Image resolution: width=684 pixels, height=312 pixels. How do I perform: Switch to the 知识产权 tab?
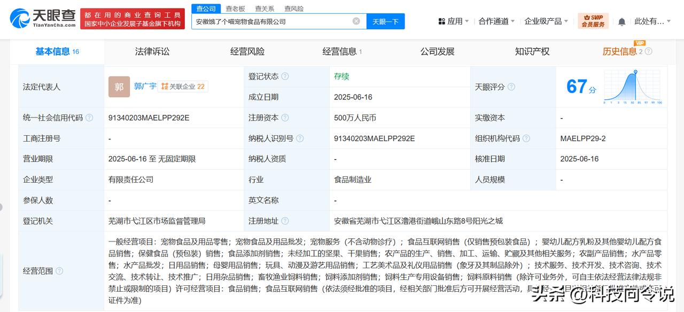pos(532,51)
